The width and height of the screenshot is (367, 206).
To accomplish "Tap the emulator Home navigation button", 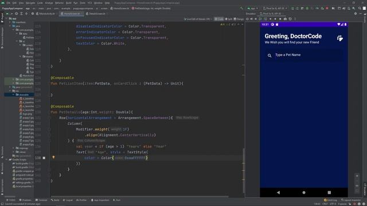I will point(304,192).
